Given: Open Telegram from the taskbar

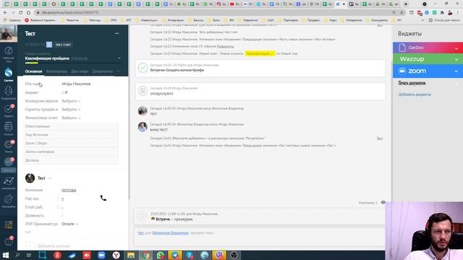Looking at the screenshot, I should click(x=175, y=255).
